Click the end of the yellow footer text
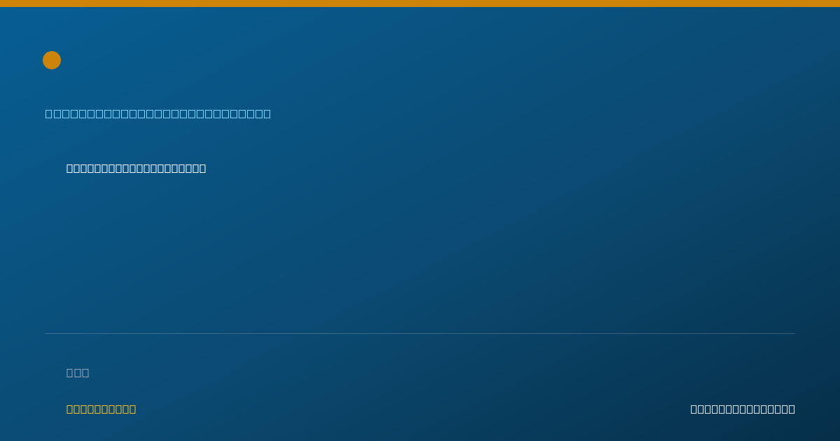 click(x=132, y=409)
